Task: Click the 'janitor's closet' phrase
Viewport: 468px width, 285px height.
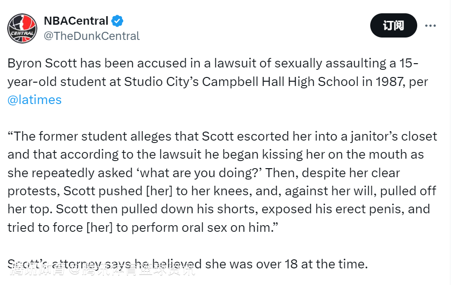Action: pos(393,136)
